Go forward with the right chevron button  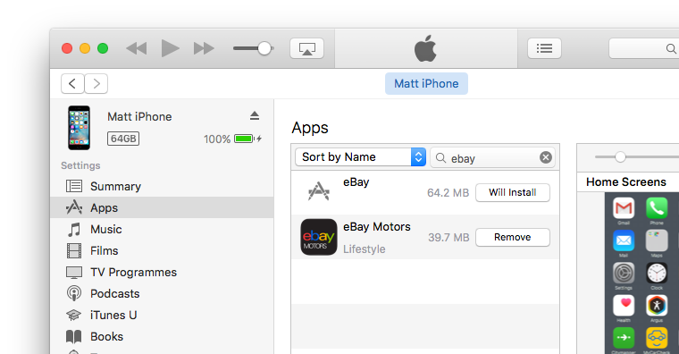tap(96, 84)
